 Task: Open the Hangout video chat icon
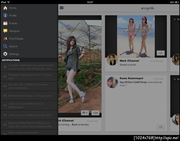coord(5,31)
